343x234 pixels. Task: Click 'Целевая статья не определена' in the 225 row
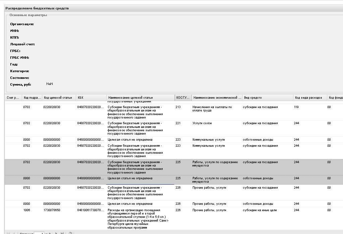coord(130,178)
